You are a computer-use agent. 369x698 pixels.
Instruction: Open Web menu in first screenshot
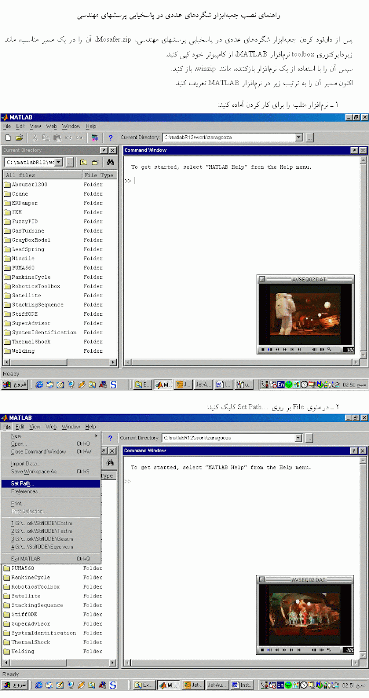51,126
